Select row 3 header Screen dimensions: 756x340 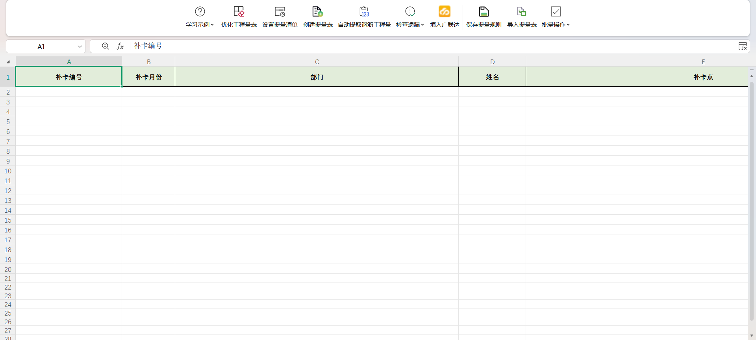pyautogui.click(x=8, y=102)
